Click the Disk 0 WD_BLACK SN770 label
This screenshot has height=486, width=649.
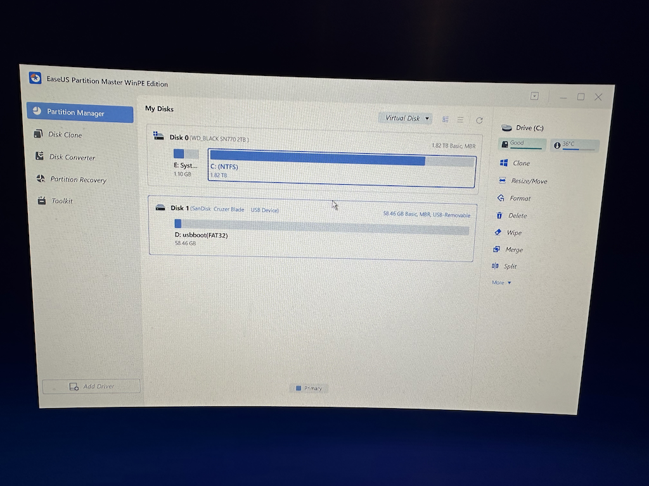point(209,138)
